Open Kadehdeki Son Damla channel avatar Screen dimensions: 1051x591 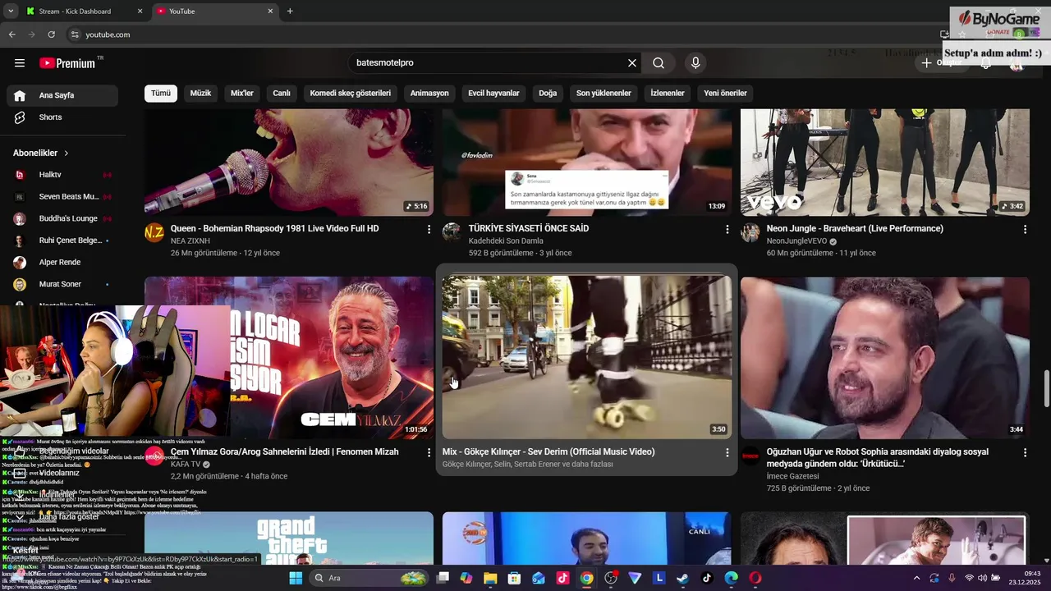(452, 232)
